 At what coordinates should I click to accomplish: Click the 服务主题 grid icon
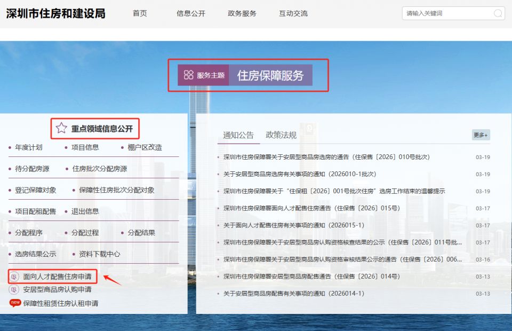(188, 75)
